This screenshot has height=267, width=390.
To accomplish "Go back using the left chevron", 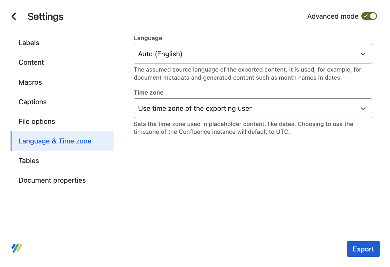I will (14, 16).
